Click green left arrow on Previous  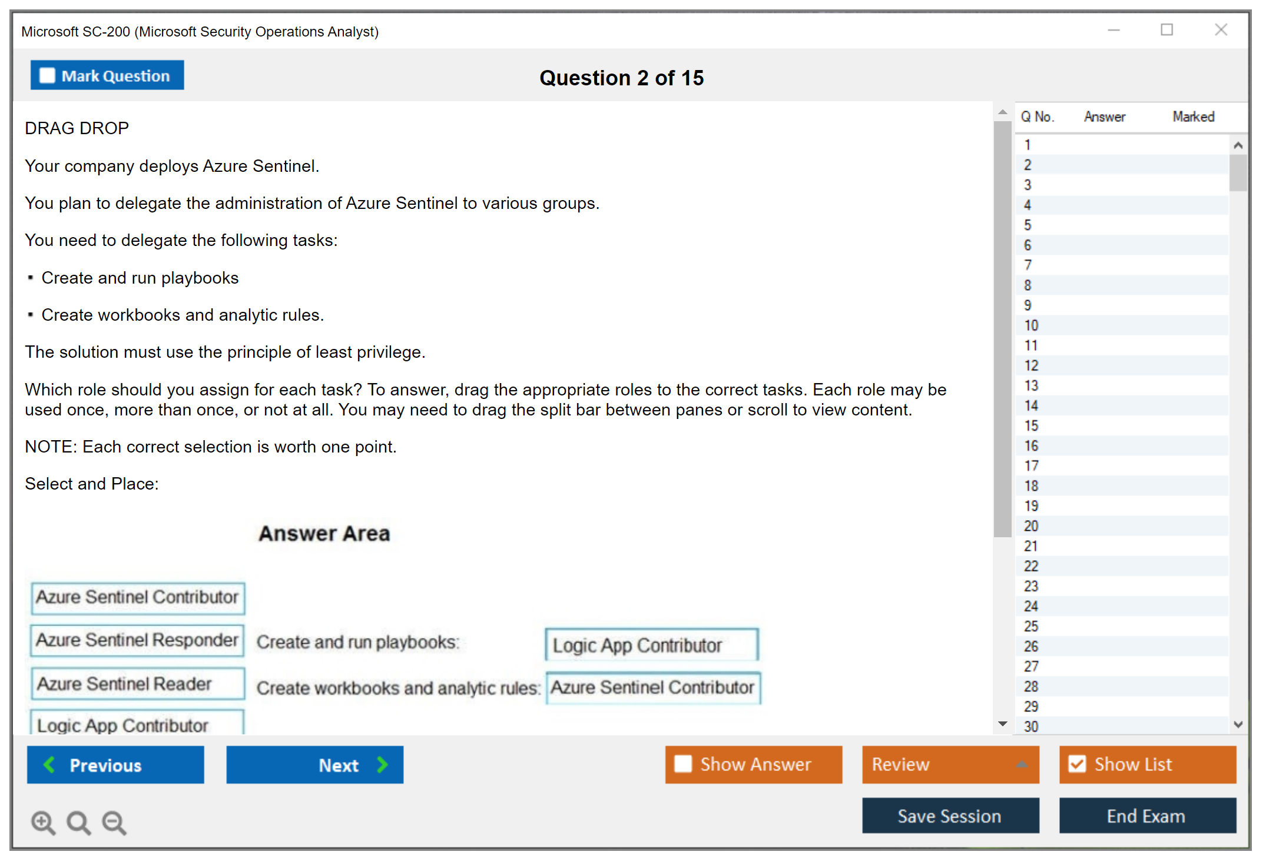[x=50, y=764]
